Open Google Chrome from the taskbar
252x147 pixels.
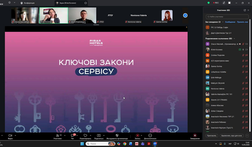click(125, 144)
